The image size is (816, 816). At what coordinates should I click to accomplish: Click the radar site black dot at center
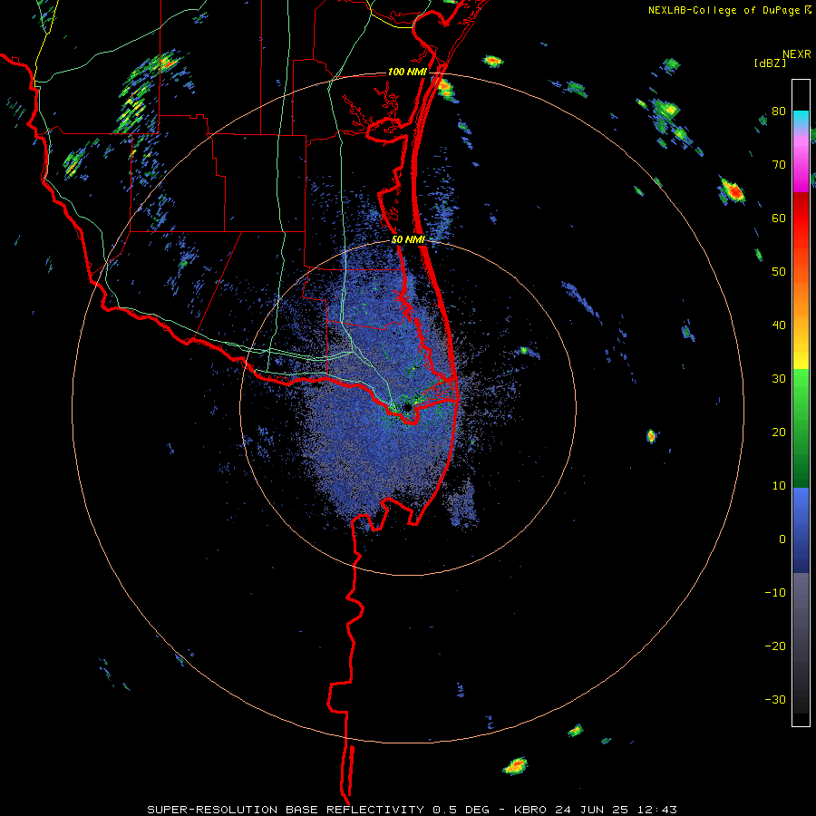point(408,407)
